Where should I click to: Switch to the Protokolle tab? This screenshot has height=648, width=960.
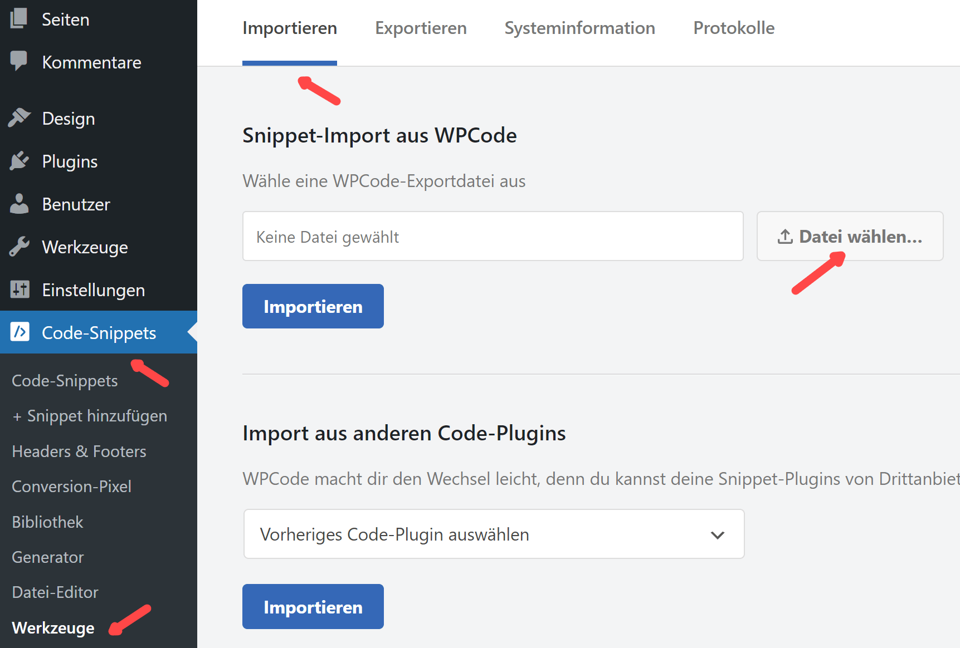click(734, 28)
